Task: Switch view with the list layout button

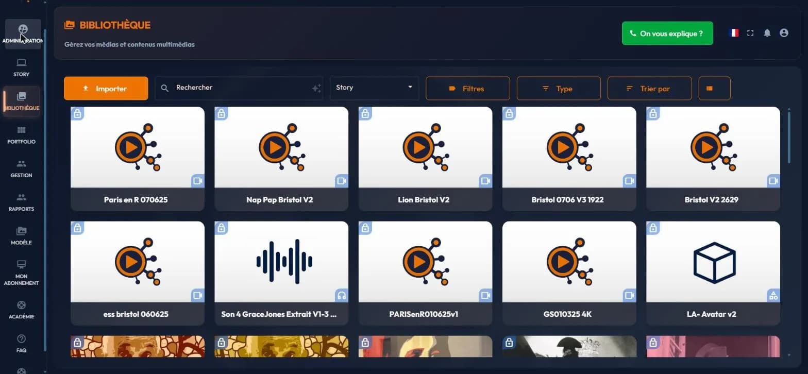Action: (x=714, y=88)
